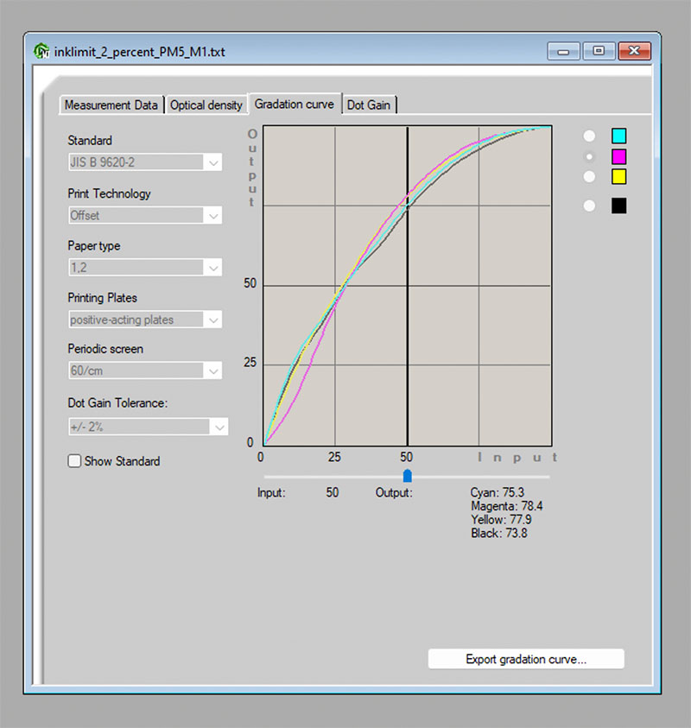Image resolution: width=691 pixels, height=728 pixels.
Task: Click the application icon in the title bar
Action: [41, 51]
